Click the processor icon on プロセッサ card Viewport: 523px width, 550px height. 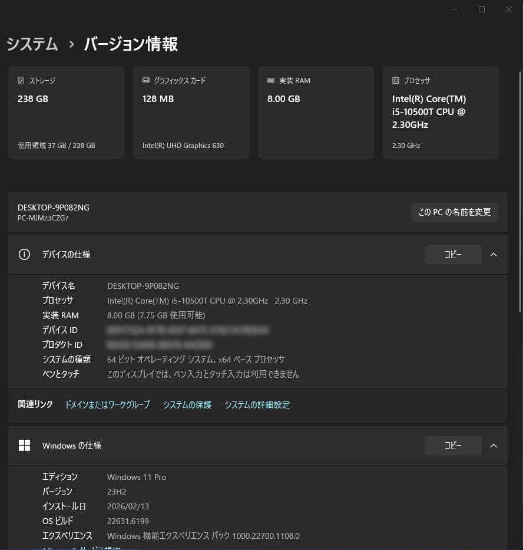click(396, 80)
